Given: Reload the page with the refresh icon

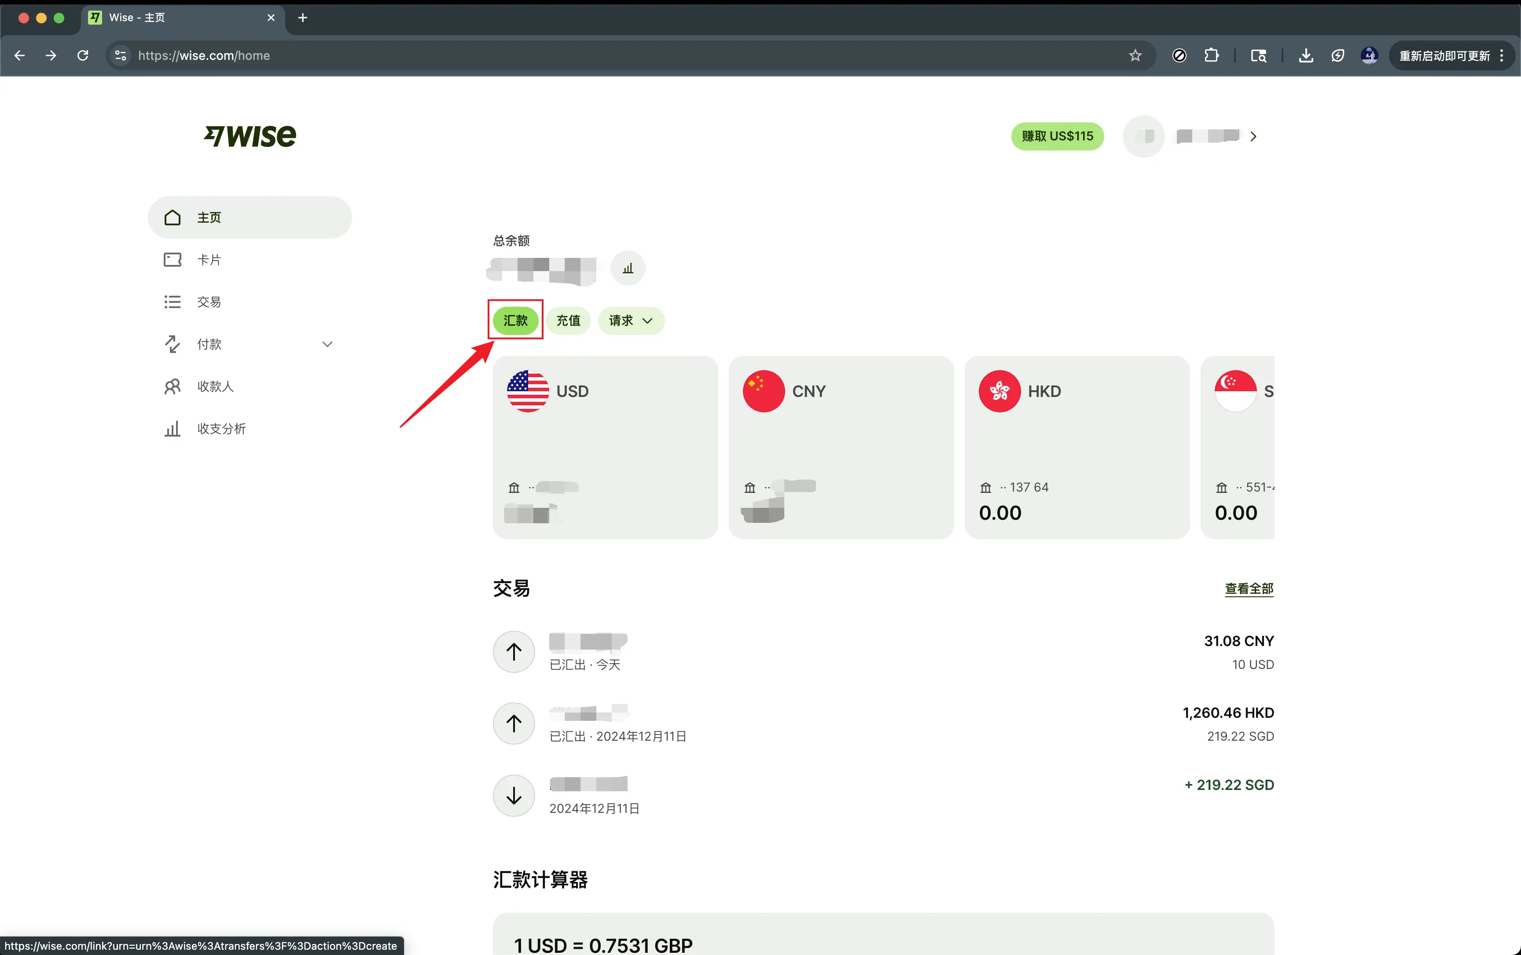Looking at the screenshot, I should 83,55.
